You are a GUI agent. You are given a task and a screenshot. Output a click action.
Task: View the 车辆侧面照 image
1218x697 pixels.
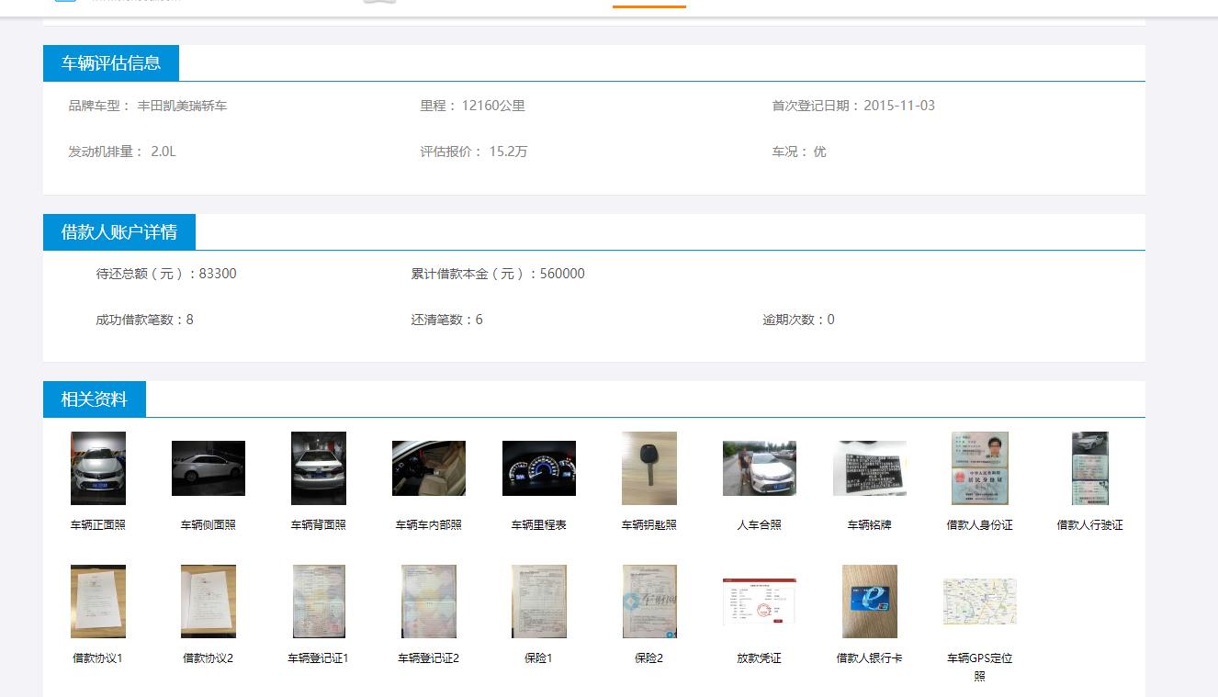click(x=208, y=468)
